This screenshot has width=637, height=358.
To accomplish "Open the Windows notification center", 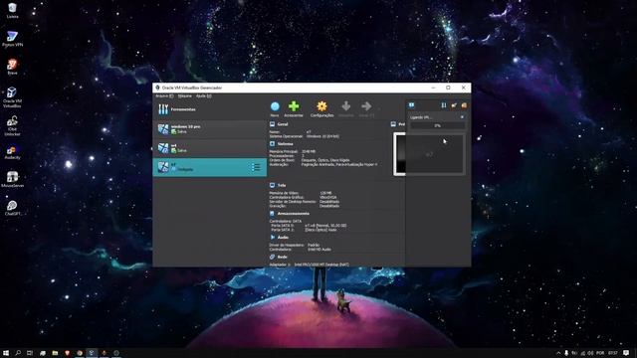I will pos(626,353).
